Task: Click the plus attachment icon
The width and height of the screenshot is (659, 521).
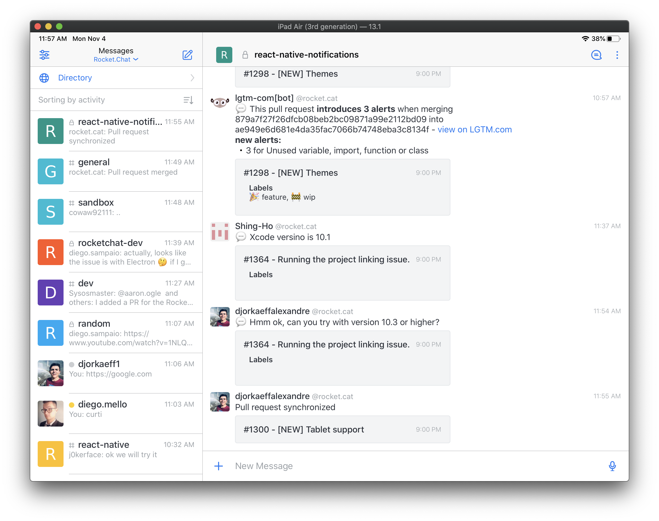Action: click(x=218, y=466)
